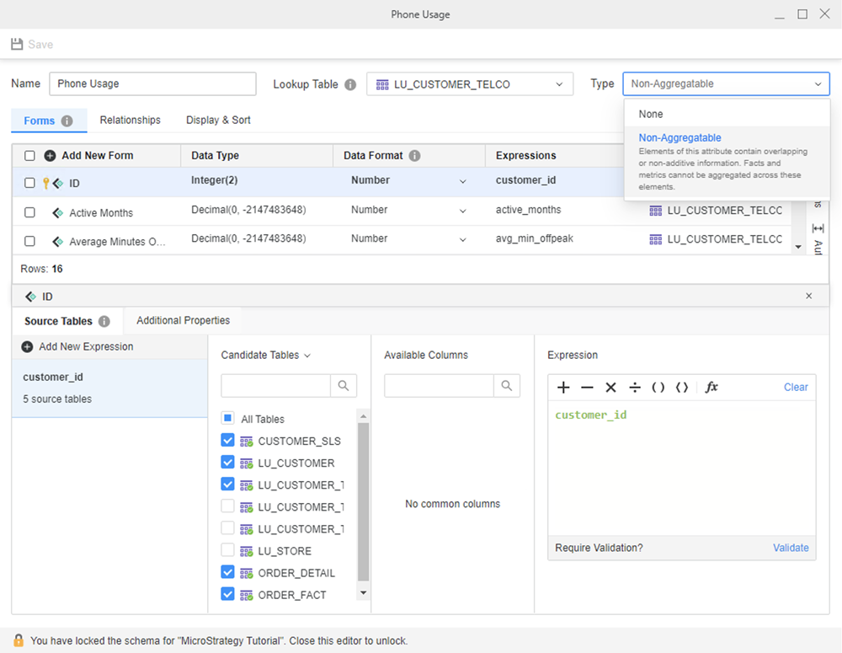Viewport: 842px width, 653px height.
Task: Click the Name input field
Action: tap(152, 84)
